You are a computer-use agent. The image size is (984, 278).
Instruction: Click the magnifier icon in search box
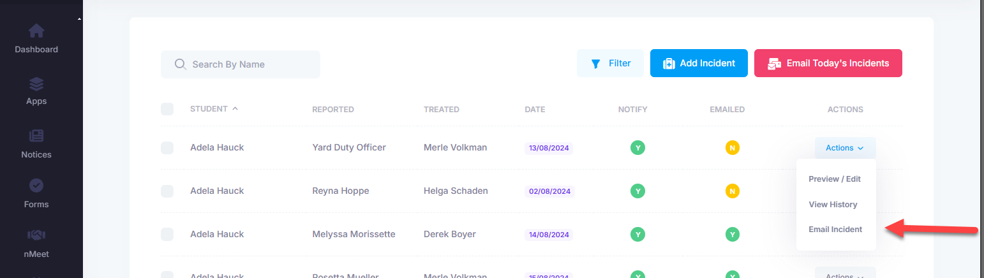[180, 64]
